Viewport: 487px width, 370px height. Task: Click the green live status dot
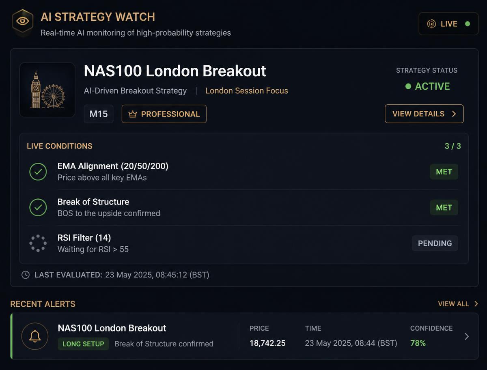[468, 24]
